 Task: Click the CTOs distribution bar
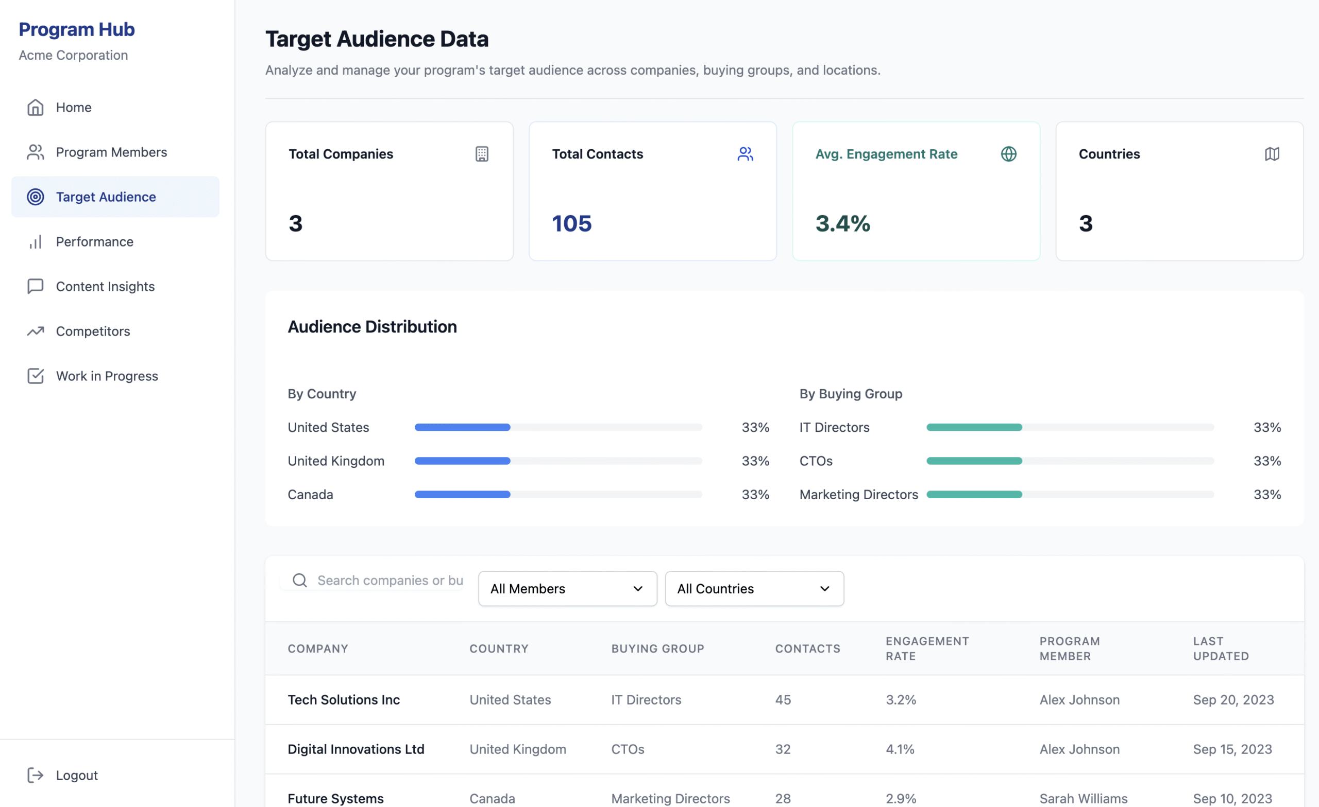[1070, 461]
